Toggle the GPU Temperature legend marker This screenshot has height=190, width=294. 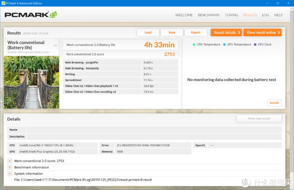coord(224,44)
